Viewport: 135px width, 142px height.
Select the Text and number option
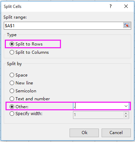pos(30,99)
